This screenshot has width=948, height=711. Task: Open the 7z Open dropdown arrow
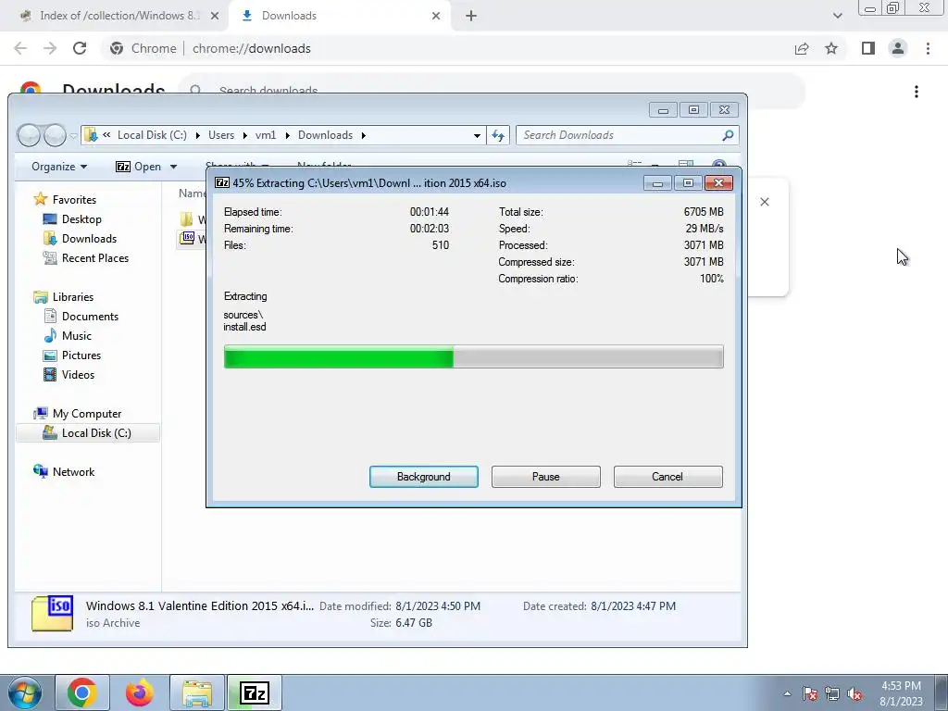click(x=173, y=167)
